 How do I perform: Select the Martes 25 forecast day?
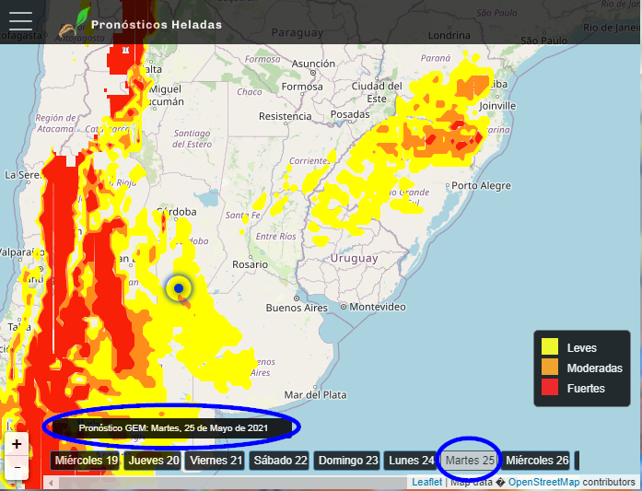click(x=470, y=461)
